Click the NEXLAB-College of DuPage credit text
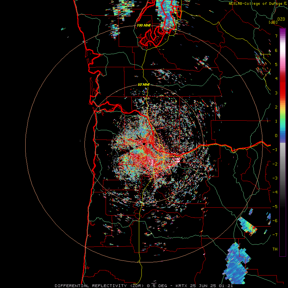288x288 pixels. pyautogui.click(x=255, y=4)
